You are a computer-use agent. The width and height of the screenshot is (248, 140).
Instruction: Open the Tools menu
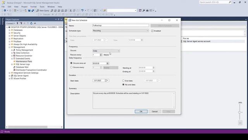(x=42, y=7)
